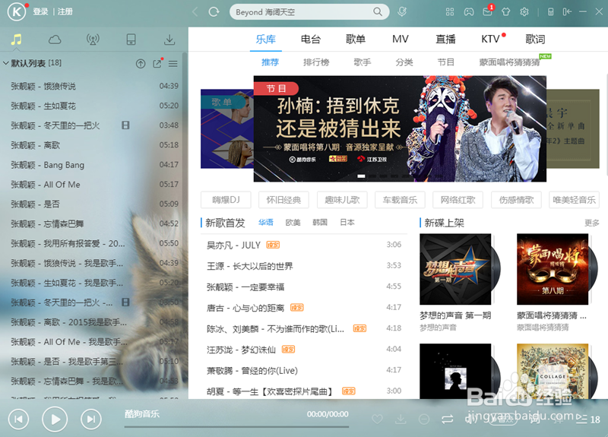This screenshot has height=437, width=608.
Task: Play the previous track
Action: pos(18,420)
